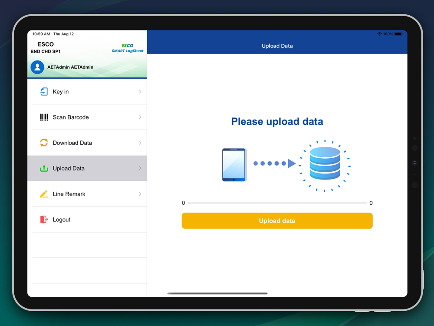Expand the Scan Barcode row chevron
Viewport: 434px width, 326px height.
point(140,117)
